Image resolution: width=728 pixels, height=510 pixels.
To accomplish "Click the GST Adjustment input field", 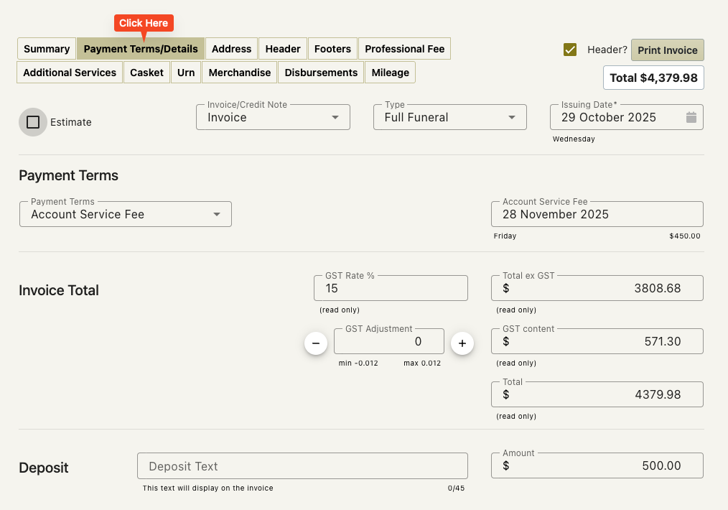I will pos(388,341).
